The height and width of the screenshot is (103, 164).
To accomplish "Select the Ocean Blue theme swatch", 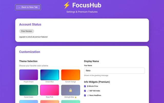I will point(49,75).
